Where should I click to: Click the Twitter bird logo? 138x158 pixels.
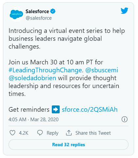[x=125, y=11]
